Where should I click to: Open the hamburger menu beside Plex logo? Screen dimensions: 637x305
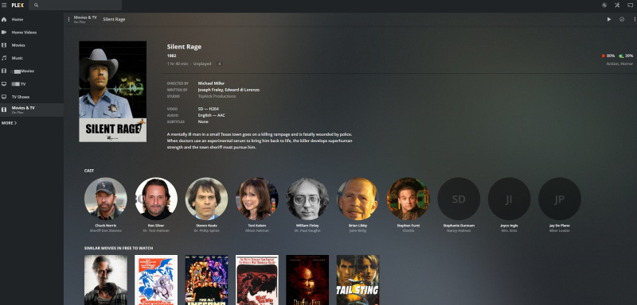coord(4,6)
